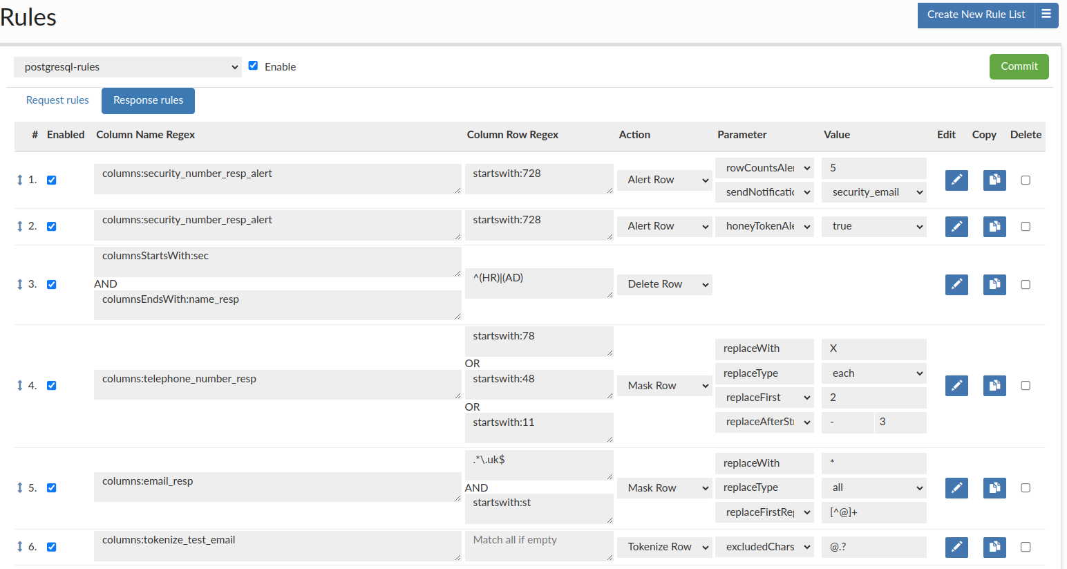Screen dimensions: 1067x569
Task: Disable rule 3 via its Enabled checkbox
Action: coord(51,284)
